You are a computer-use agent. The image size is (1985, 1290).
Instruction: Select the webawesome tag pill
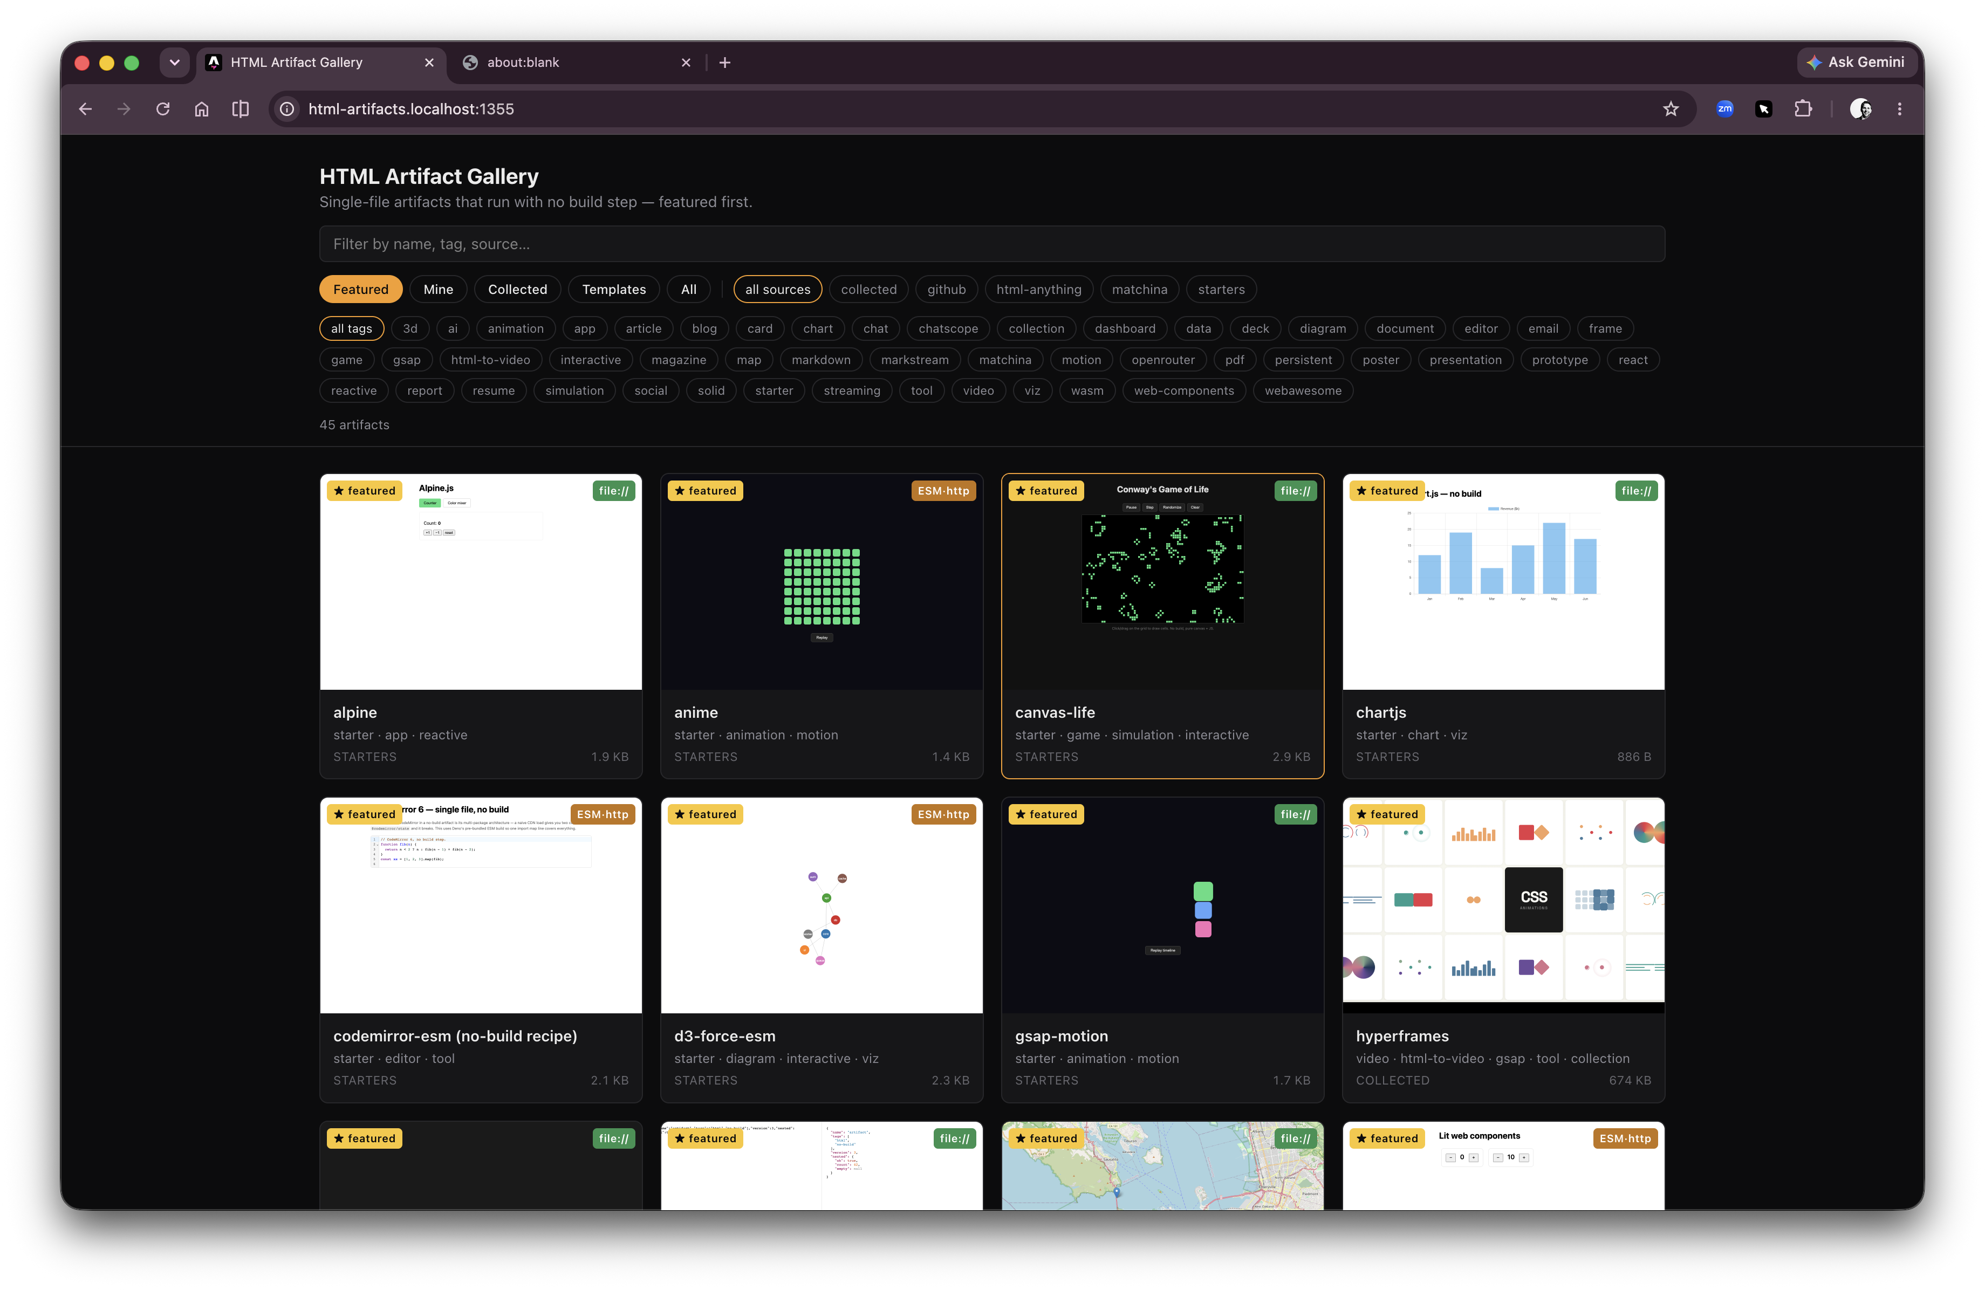[x=1303, y=390]
